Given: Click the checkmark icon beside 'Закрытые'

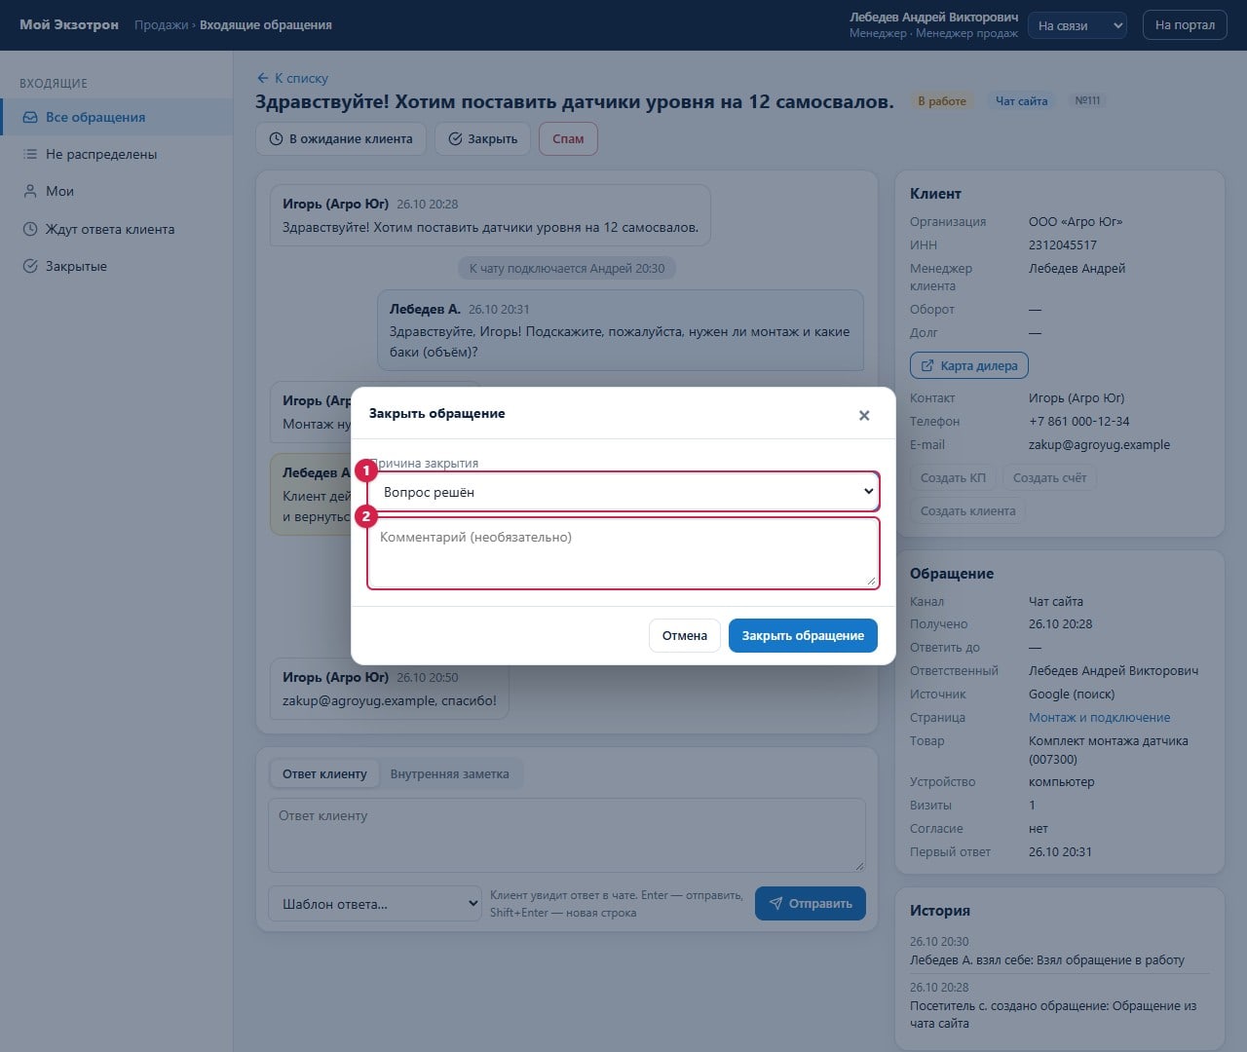Looking at the screenshot, I should point(30,266).
